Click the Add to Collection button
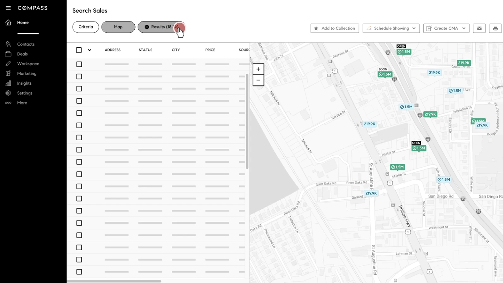 point(335,28)
